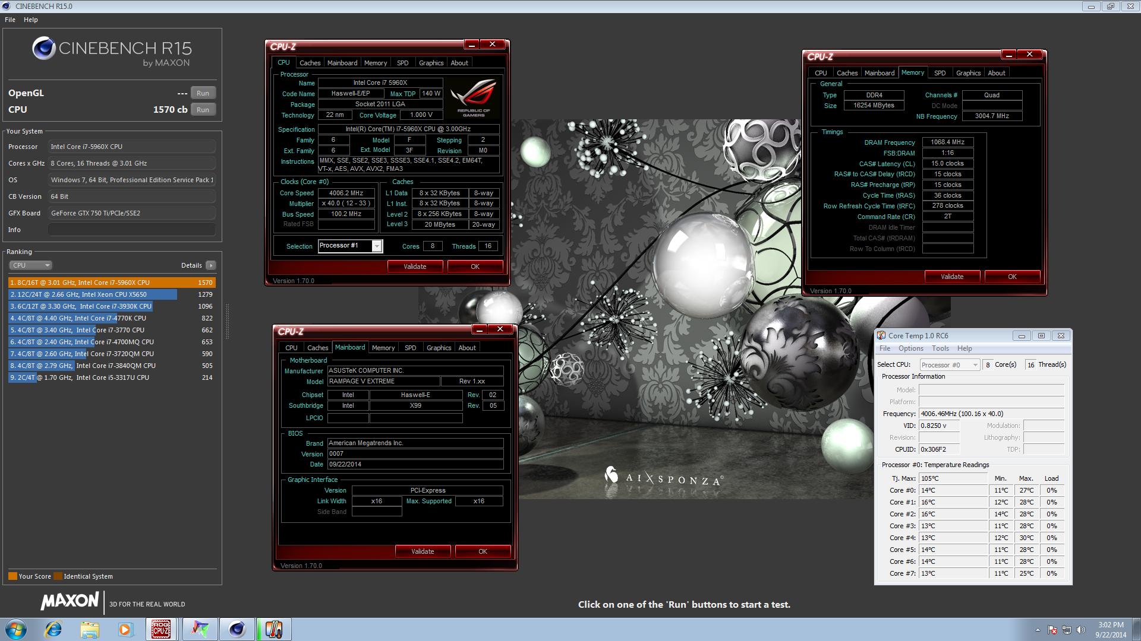Open Select CPU Processor #0 dropdown
Image resolution: width=1141 pixels, height=641 pixels.
click(x=949, y=365)
